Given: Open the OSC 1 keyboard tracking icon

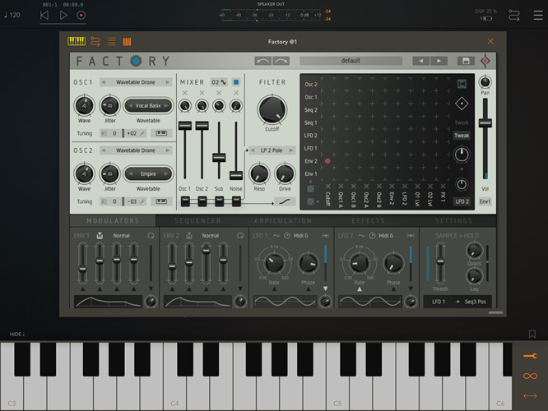Looking at the screenshot, I should point(161,133).
